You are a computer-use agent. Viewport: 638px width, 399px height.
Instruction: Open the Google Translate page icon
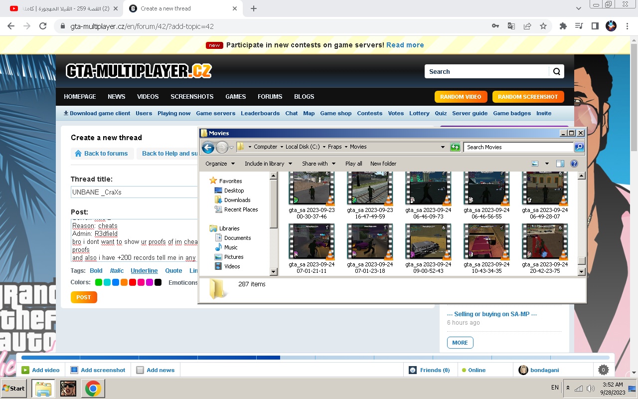(511, 26)
